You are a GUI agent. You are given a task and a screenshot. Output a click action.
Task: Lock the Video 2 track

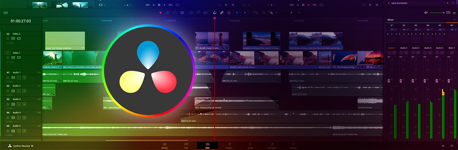(x=8, y=38)
